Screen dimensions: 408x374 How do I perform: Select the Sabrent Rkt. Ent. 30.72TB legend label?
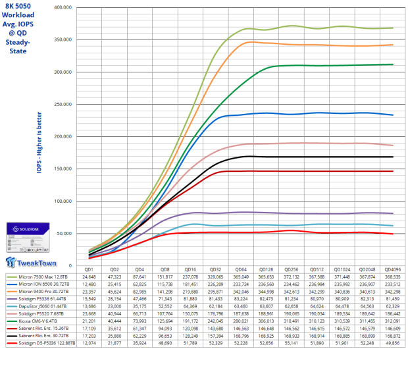[x=43, y=336]
